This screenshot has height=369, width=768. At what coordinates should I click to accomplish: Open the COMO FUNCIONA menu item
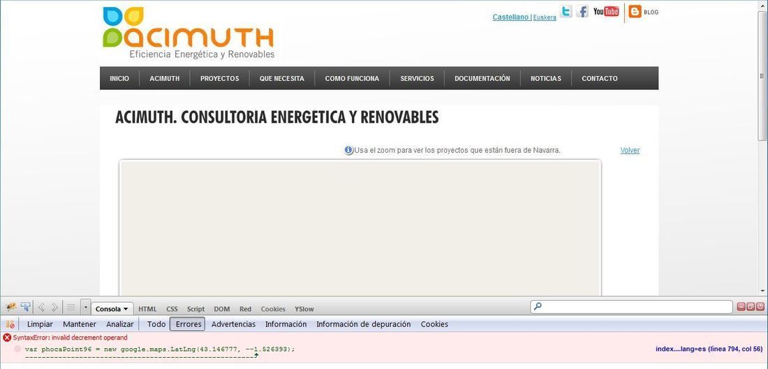pos(352,78)
